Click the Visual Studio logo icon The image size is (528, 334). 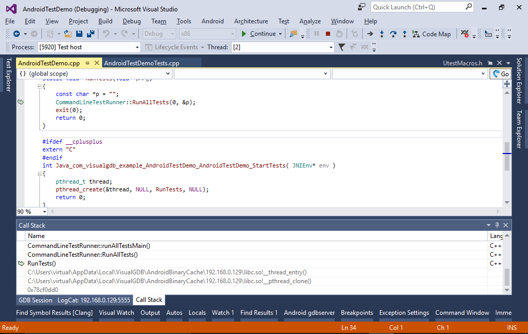(11, 9)
